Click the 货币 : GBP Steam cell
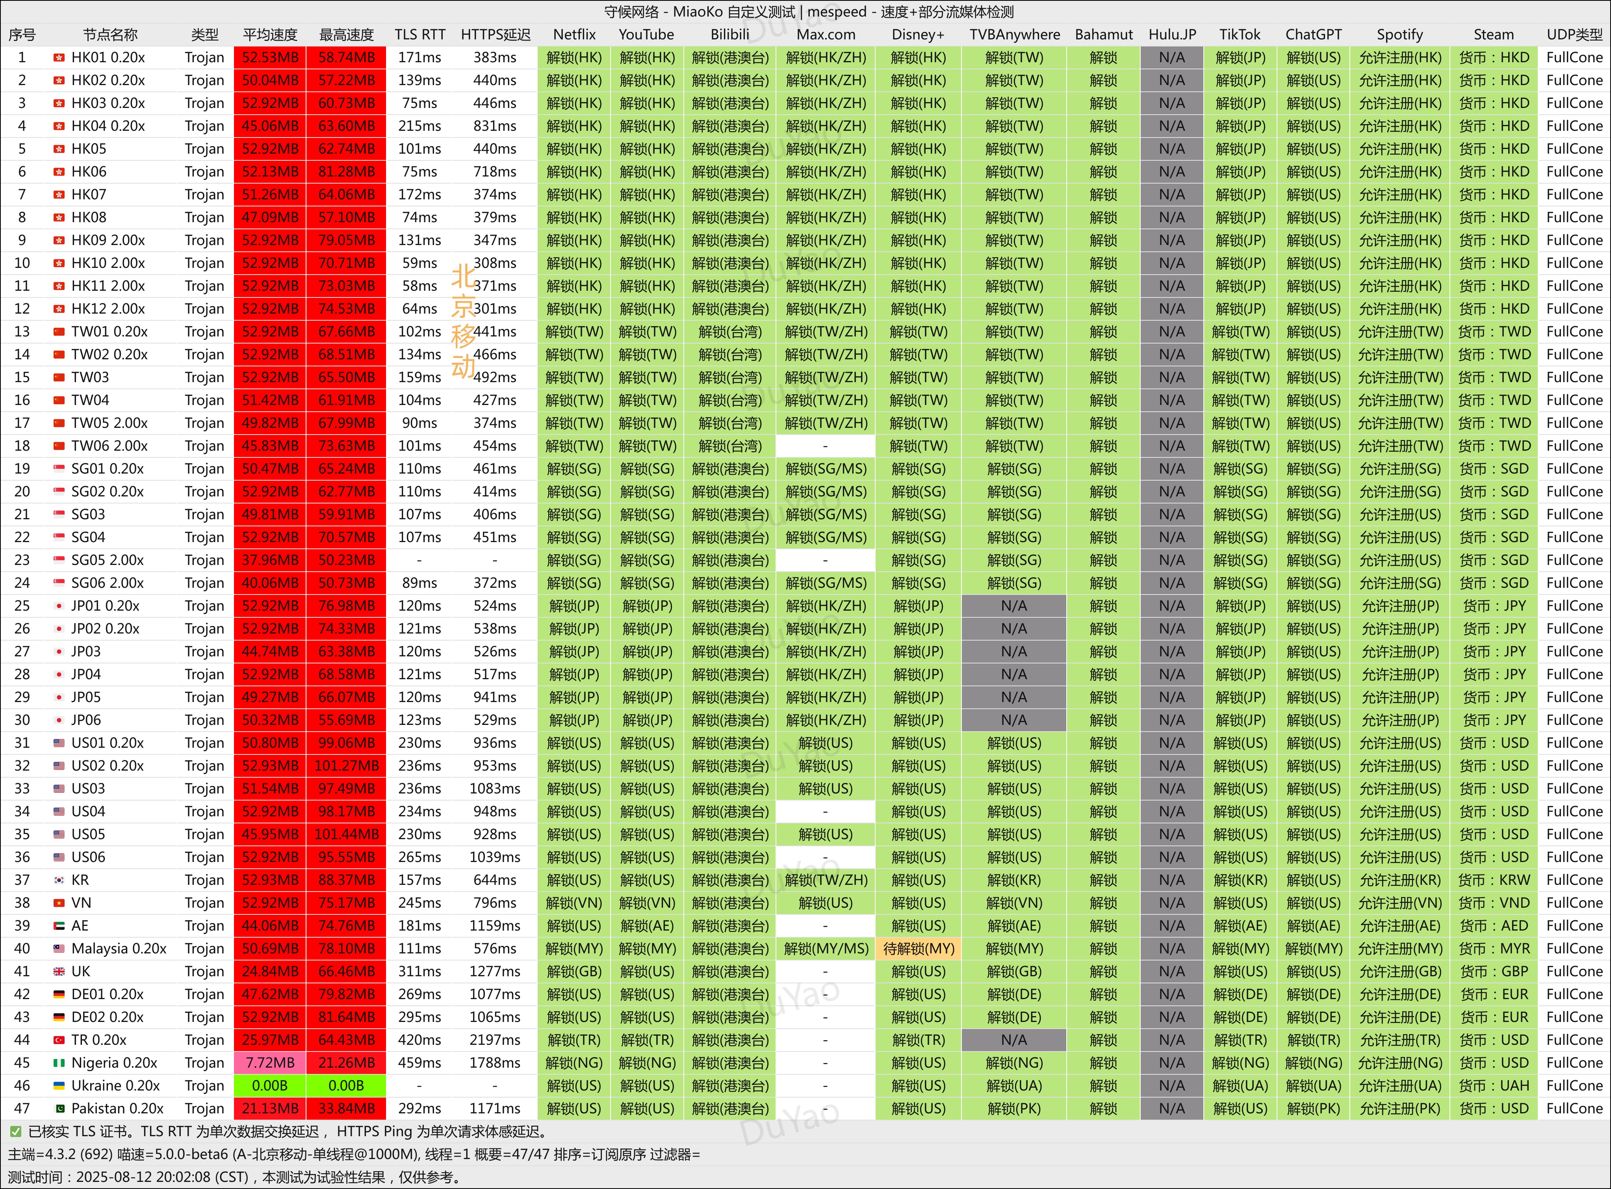The width and height of the screenshot is (1611, 1189). (1494, 972)
